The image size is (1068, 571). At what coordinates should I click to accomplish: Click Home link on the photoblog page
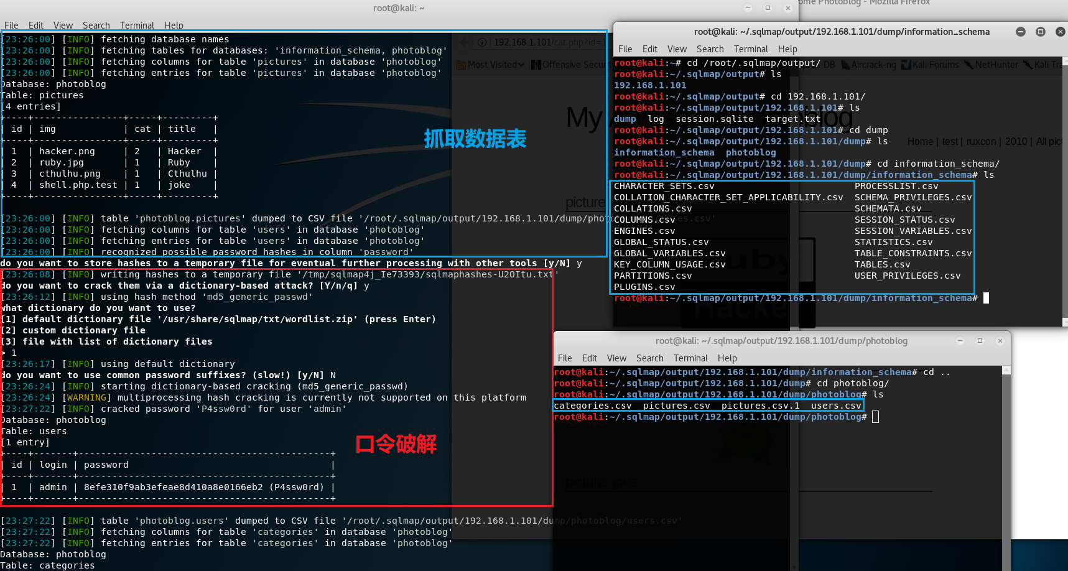click(920, 142)
